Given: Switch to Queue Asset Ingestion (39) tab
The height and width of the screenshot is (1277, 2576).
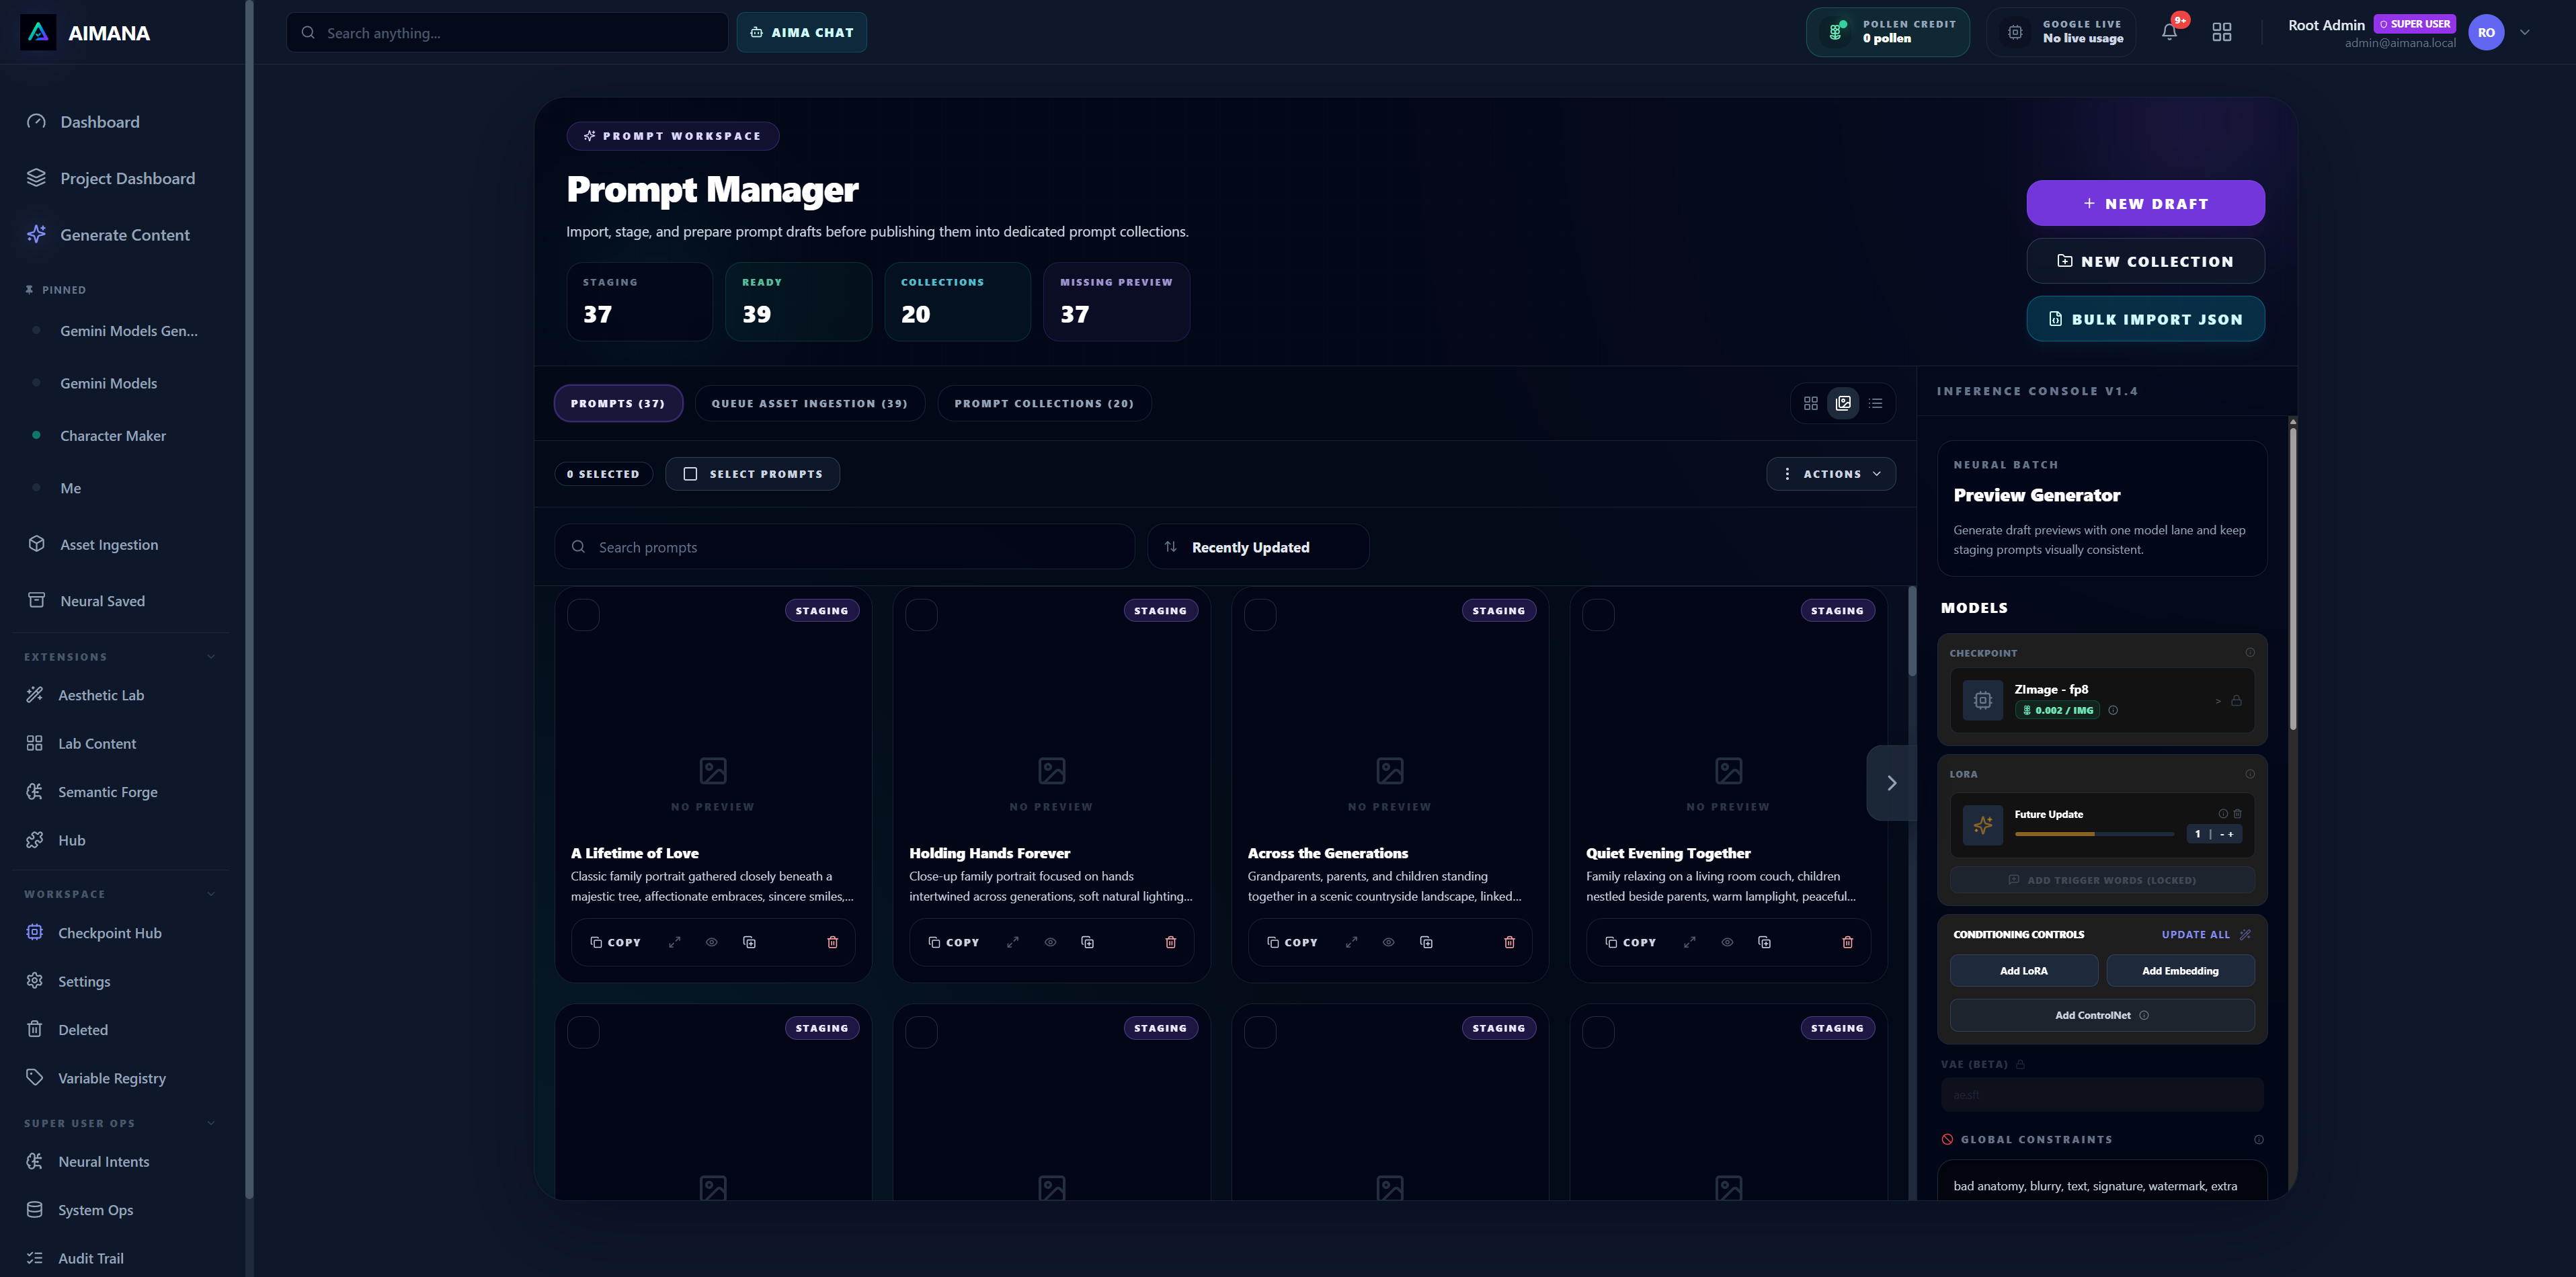Looking at the screenshot, I should (x=810, y=403).
